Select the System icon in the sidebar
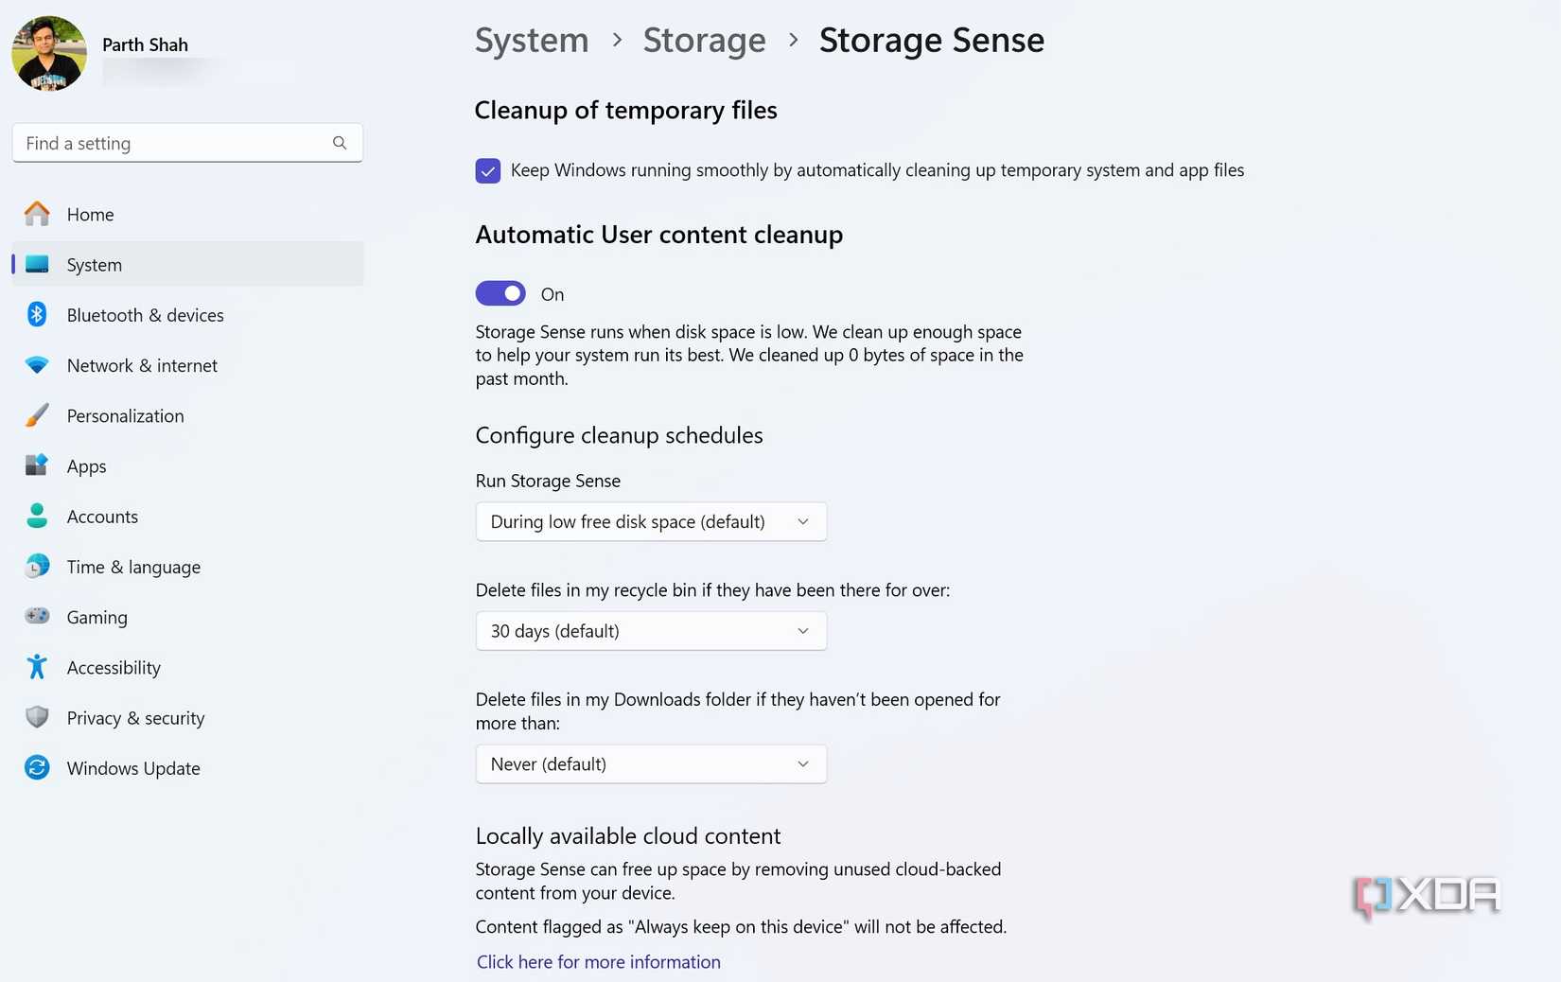The width and height of the screenshot is (1561, 982). [x=36, y=264]
